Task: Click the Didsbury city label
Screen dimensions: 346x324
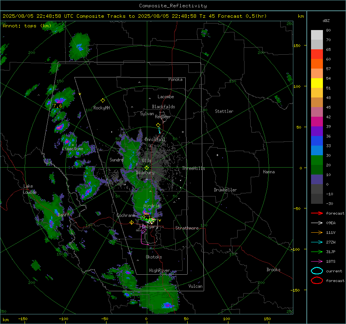Action: [145, 173]
